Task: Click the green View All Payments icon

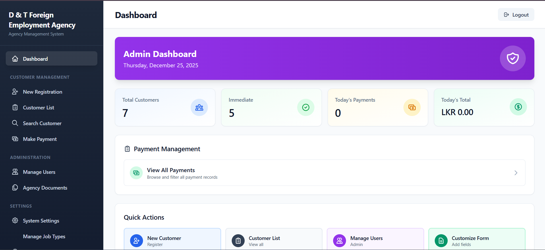Action: (x=136, y=173)
